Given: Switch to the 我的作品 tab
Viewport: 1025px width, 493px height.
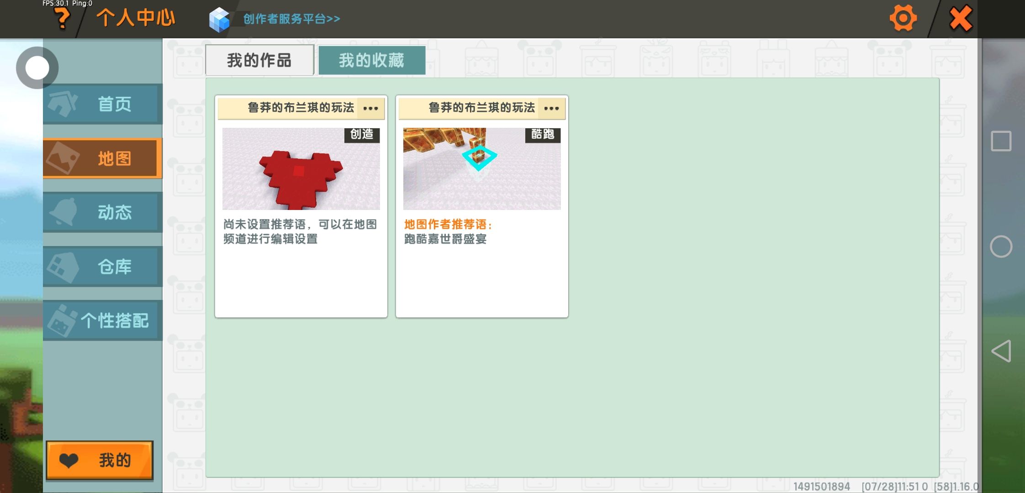Looking at the screenshot, I should [x=259, y=60].
